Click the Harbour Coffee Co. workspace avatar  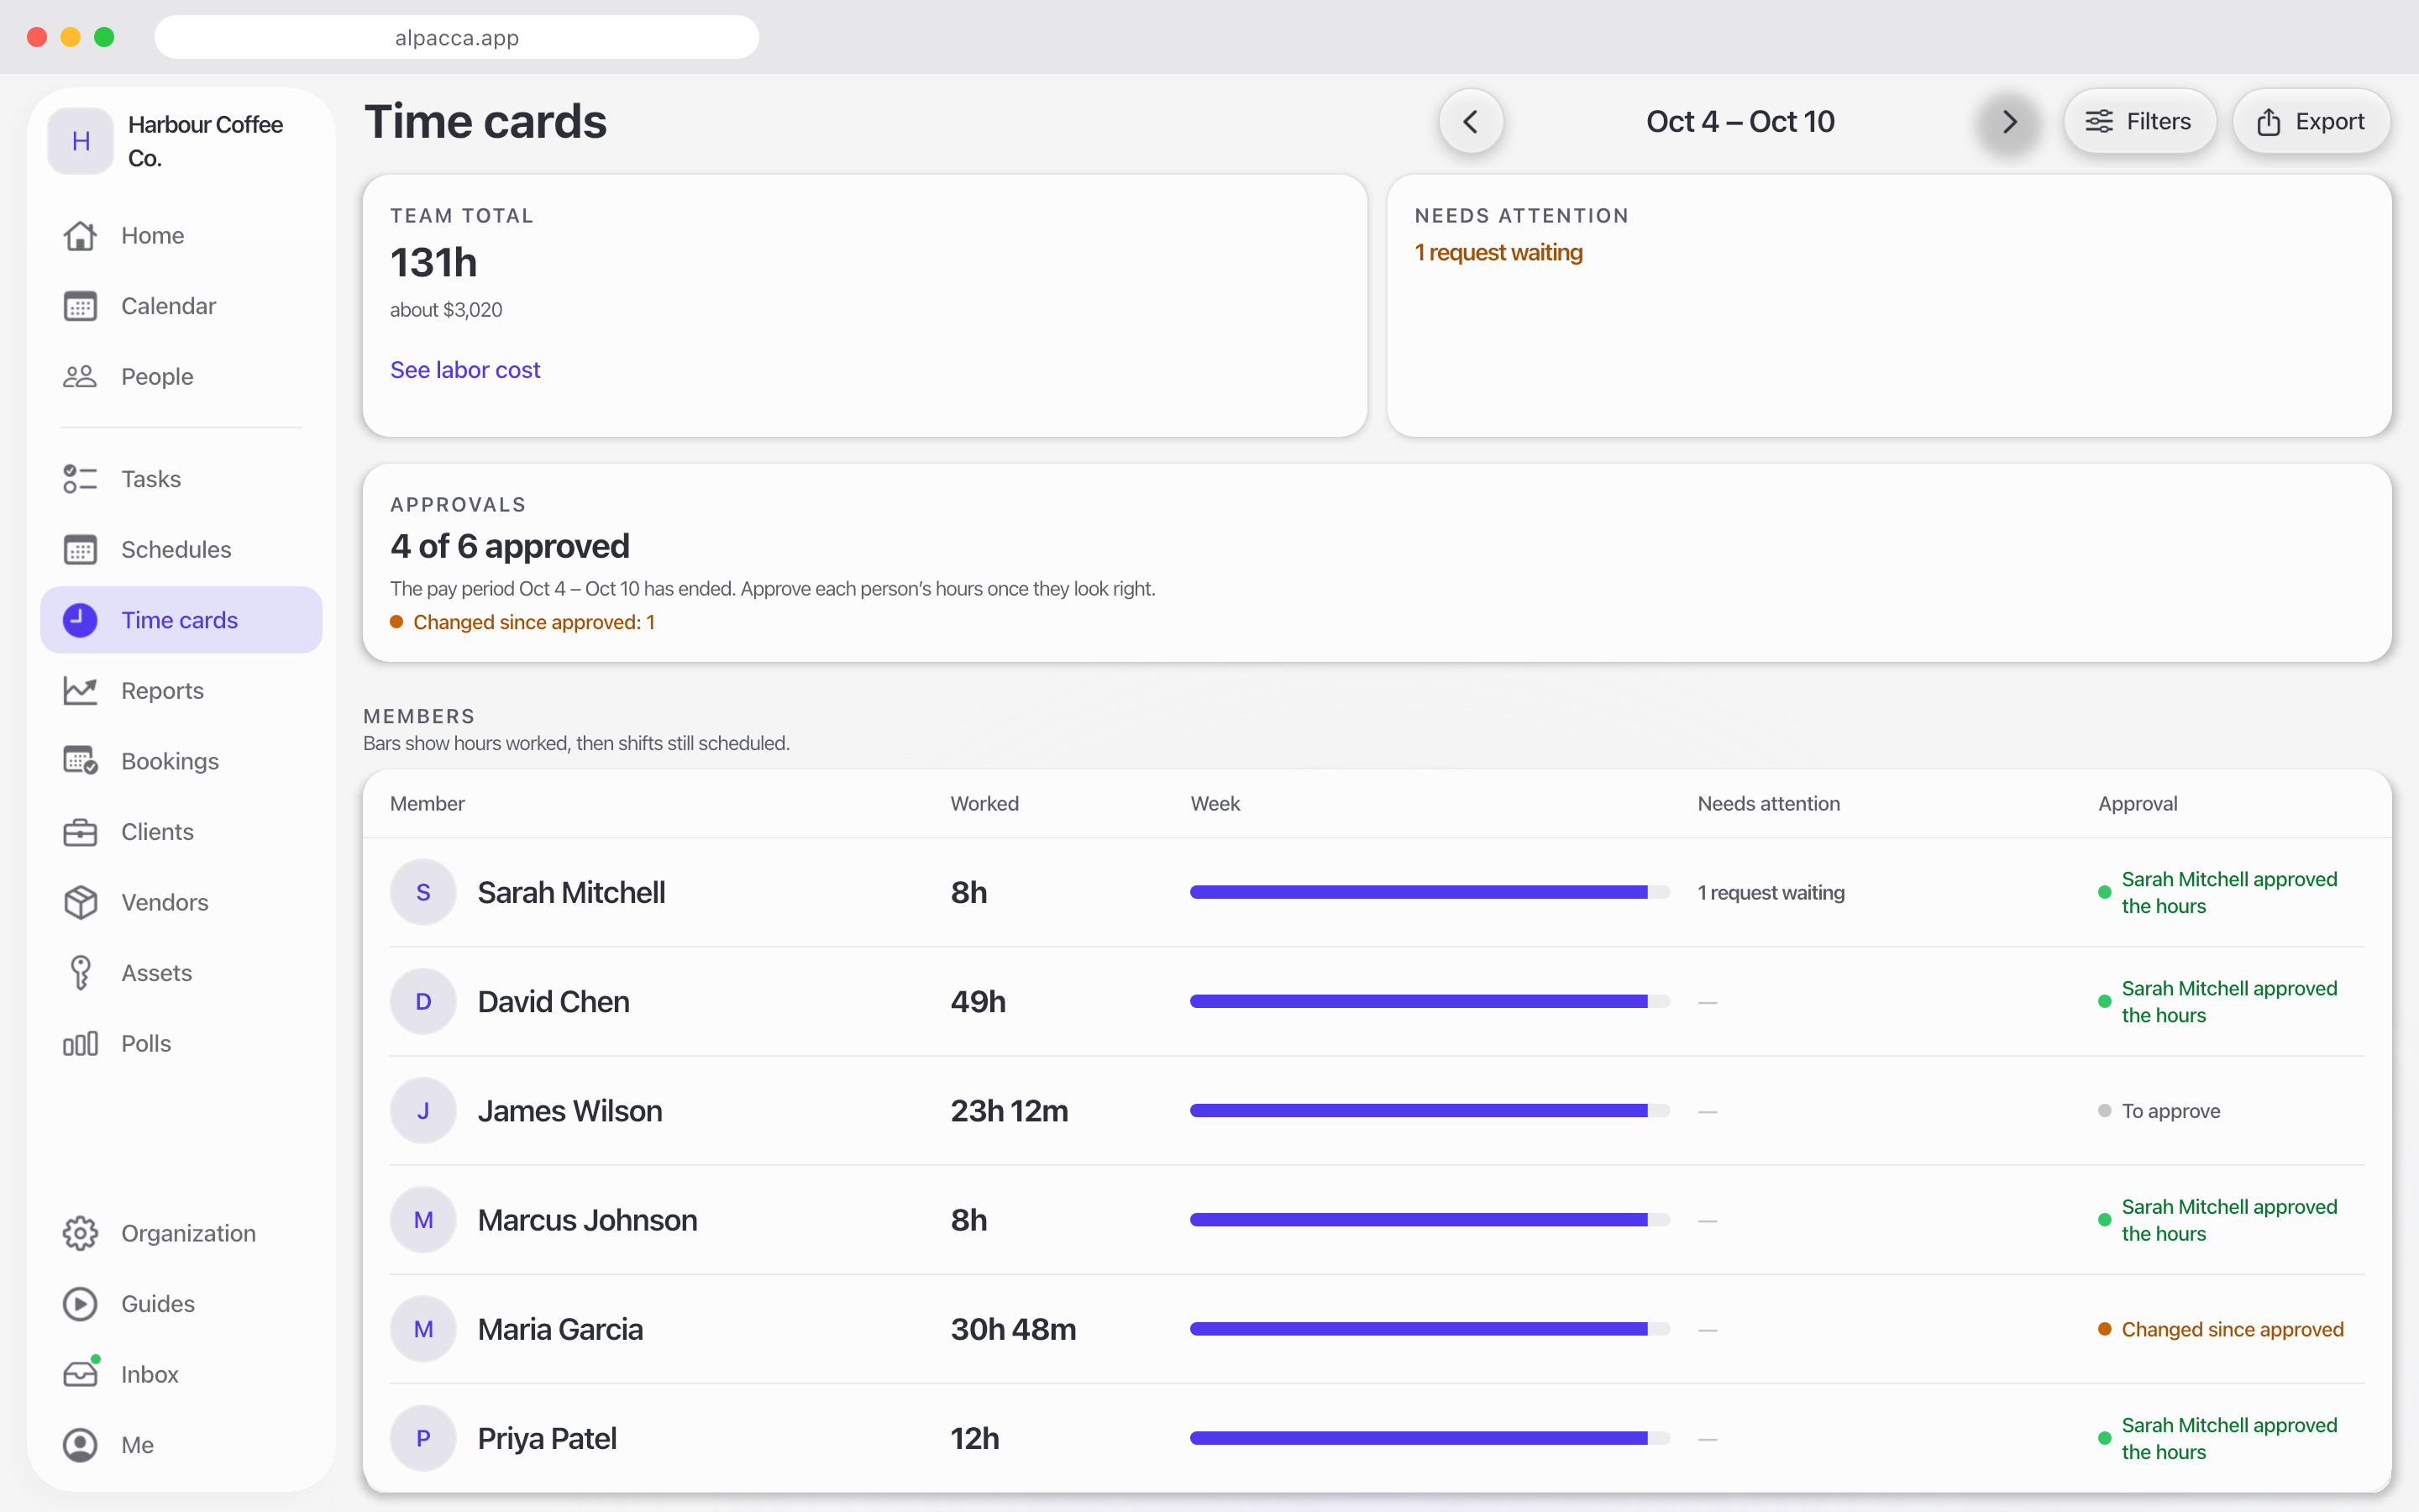(x=81, y=141)
